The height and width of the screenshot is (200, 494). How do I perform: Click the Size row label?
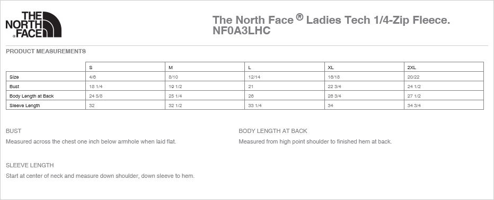pyautogui.click(x=14, y=77)
